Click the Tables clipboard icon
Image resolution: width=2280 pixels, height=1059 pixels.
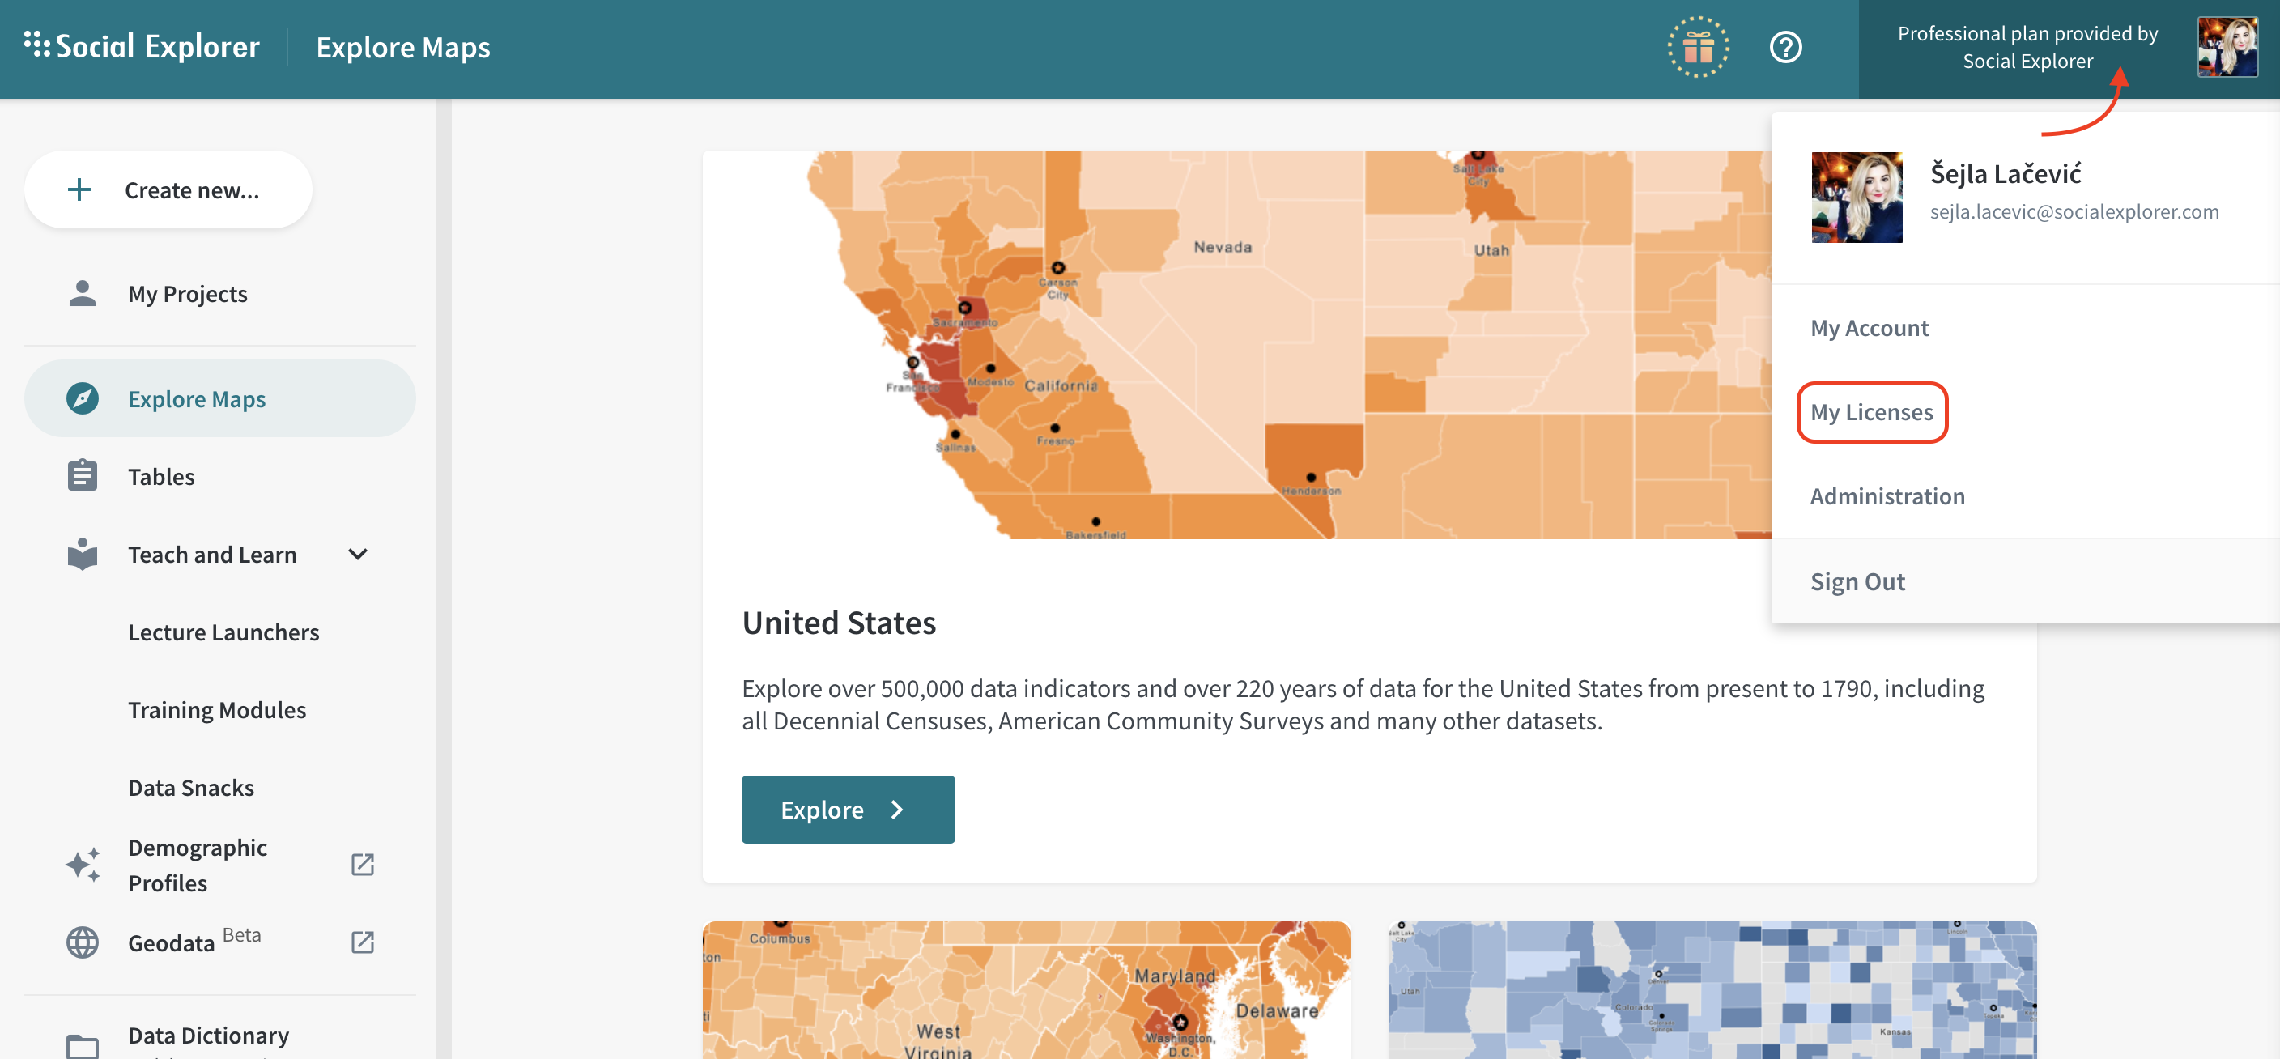tap(83, 476)
